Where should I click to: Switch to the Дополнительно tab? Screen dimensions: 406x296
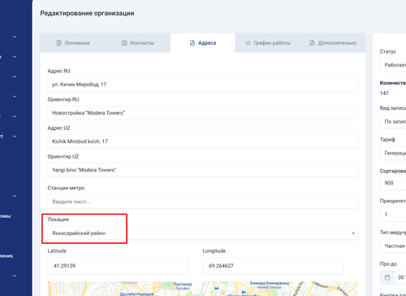coord(333,43)
